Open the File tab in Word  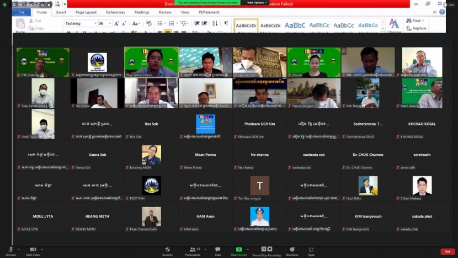pyautogui.click(x=22, y=12)
